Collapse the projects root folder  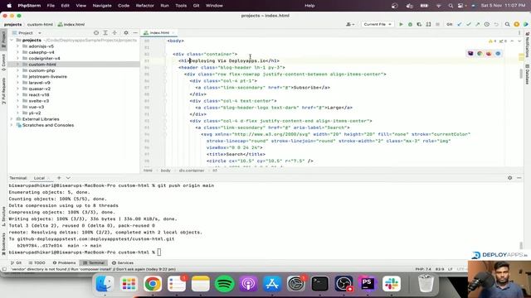(x=12, y=41)
